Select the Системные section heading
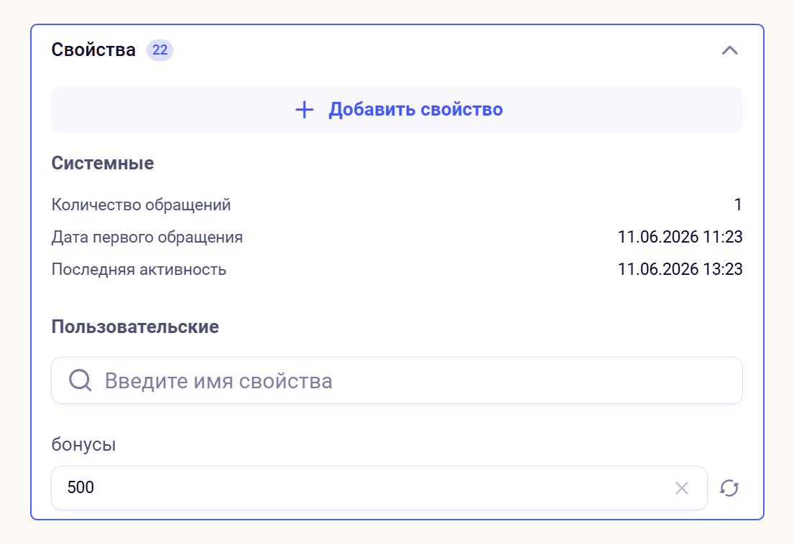 (x=103, y=164)
